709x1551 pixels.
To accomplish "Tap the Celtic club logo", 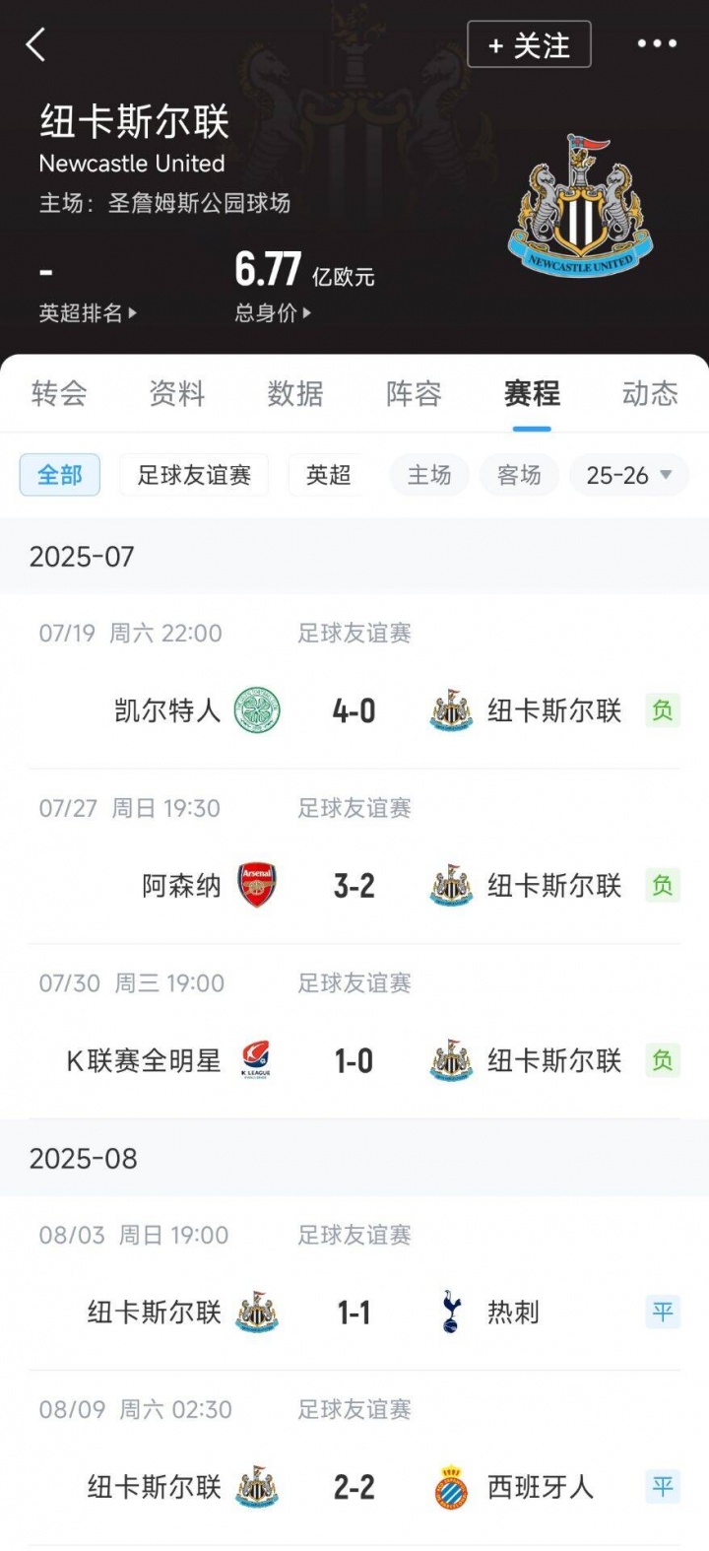I will 257,710.
